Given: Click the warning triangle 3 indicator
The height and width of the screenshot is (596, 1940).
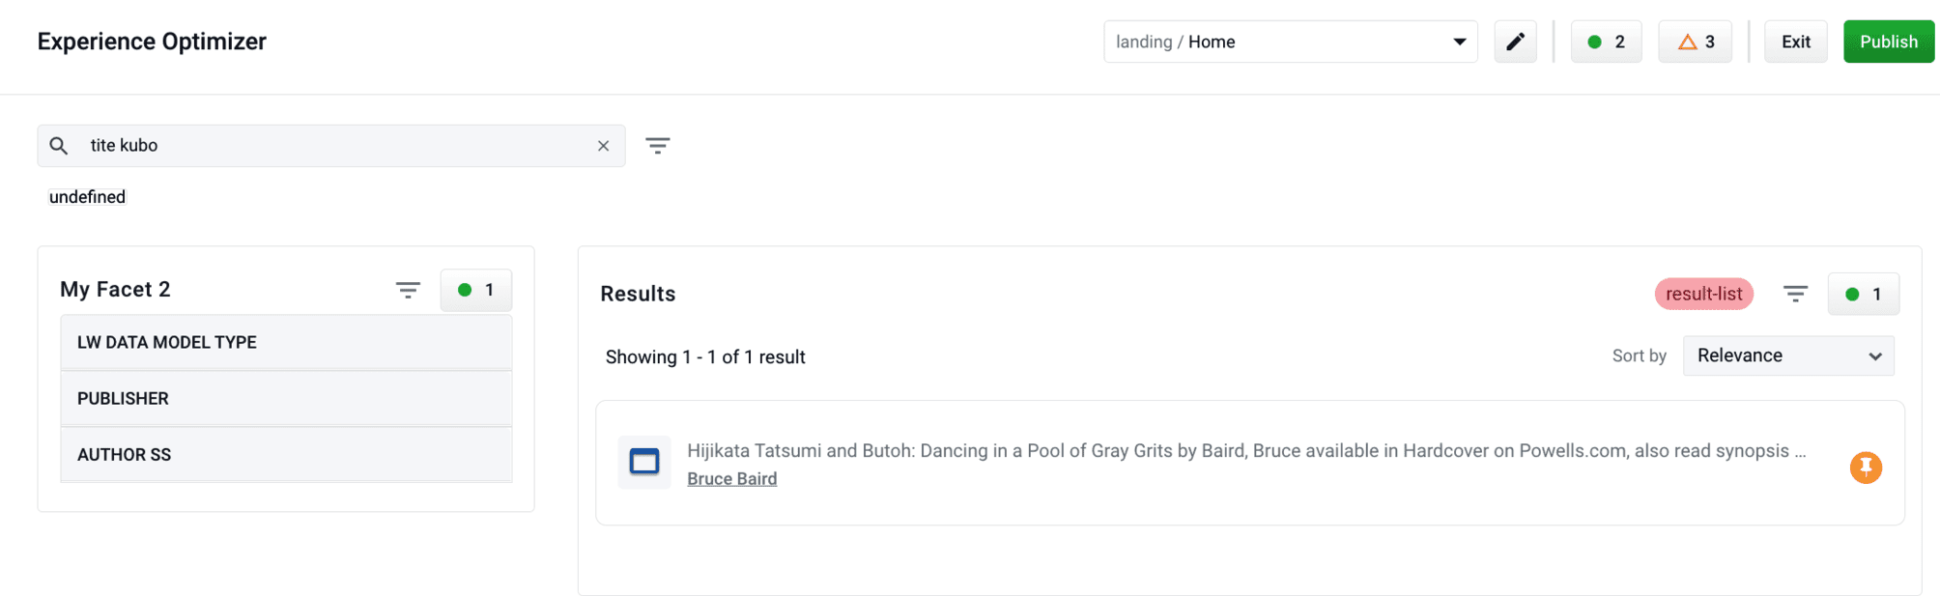Looking at the screenshot, I should 1695,42.
